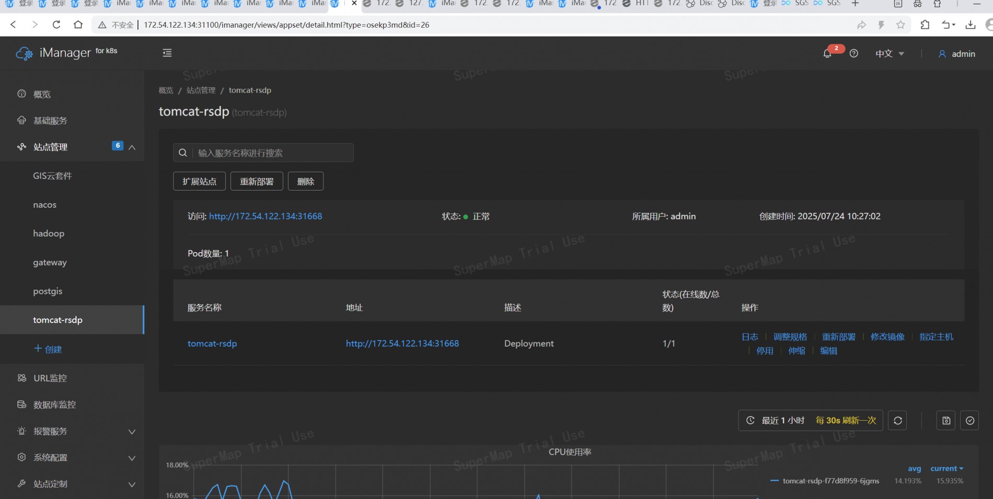This screenshot has width=993, height=499.
Task: Close the active browser tab
Action: click(354, 3)
